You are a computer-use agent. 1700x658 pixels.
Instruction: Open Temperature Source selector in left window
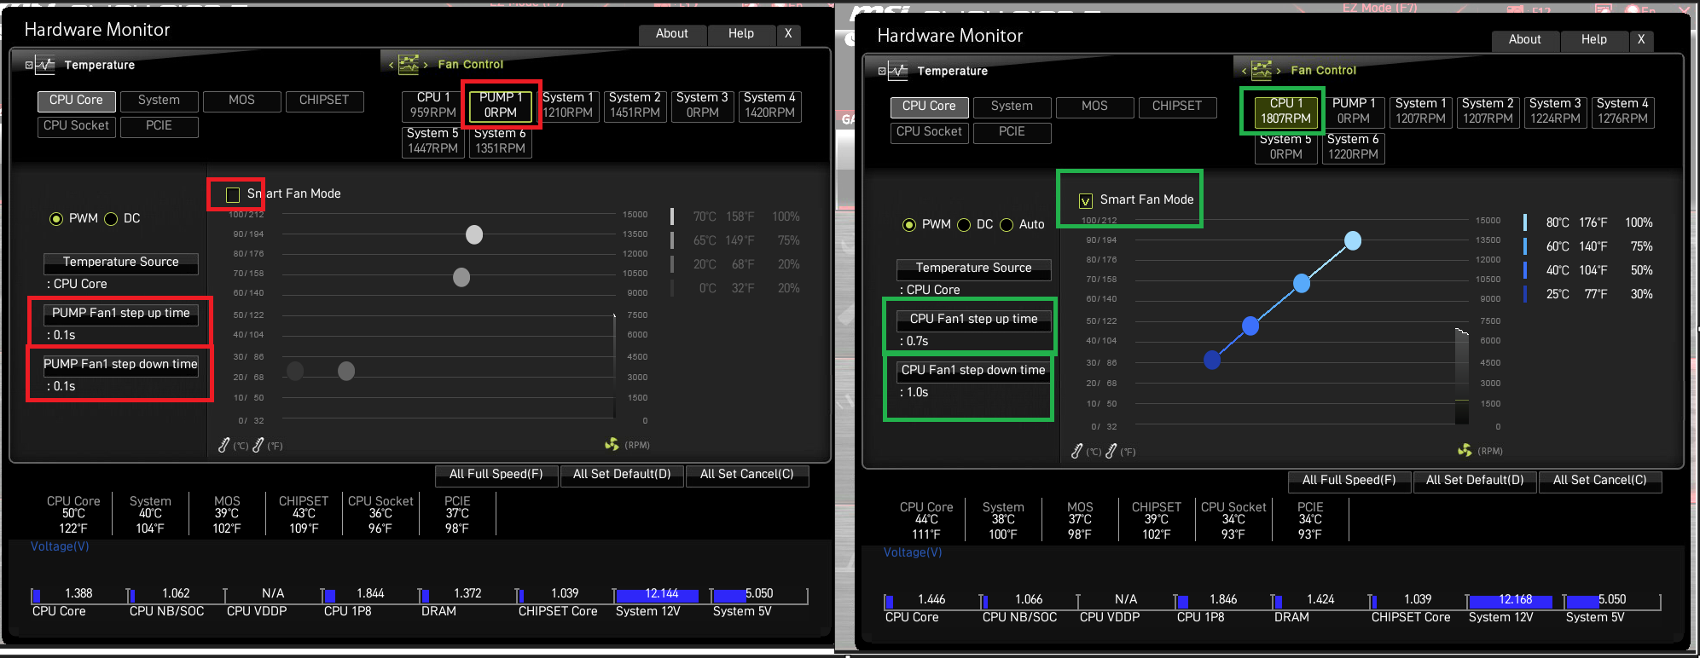[121, 263]
